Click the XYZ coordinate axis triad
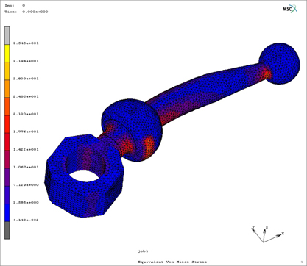The height and width of the screenshot is (266, 307). 267,234
